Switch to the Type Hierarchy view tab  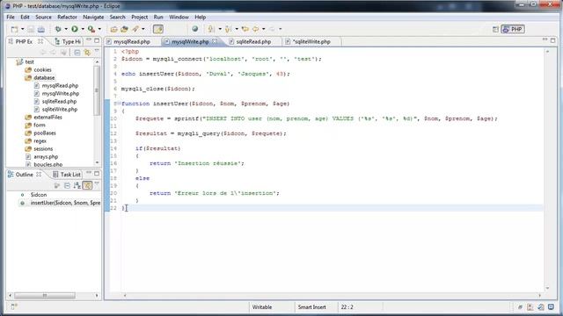[68, 42]
